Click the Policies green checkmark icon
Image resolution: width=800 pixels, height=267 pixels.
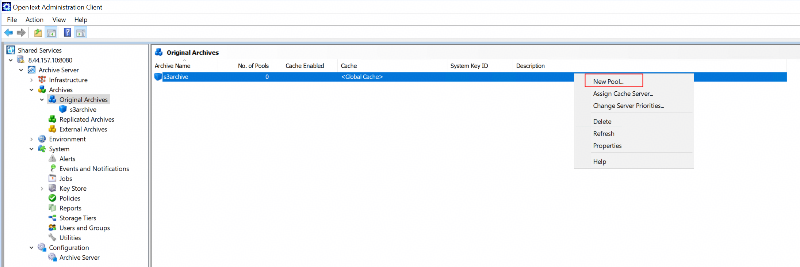coord(53,198)
